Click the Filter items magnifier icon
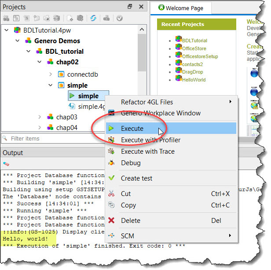This screenshot has height=270, width=271. tap(5, 138)
